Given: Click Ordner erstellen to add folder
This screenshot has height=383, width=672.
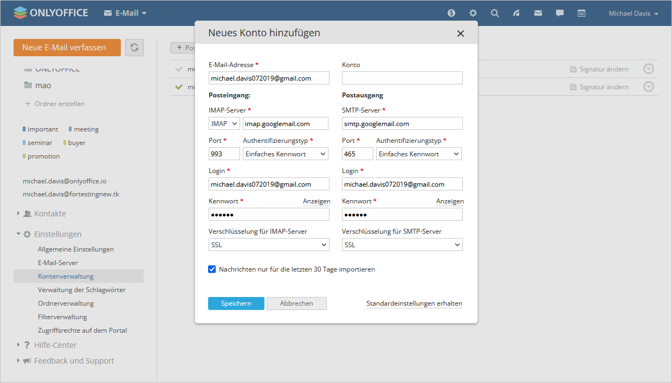Looking at the screenshot, I should click(55, 103).
